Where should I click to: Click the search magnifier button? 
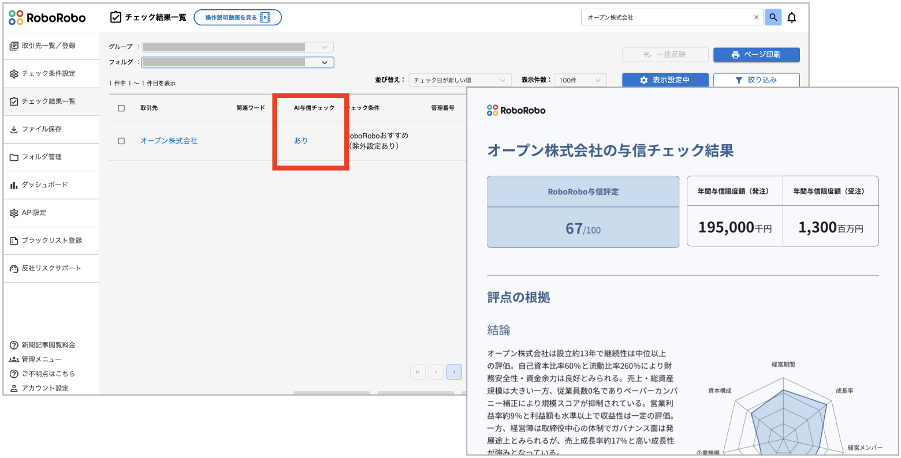coord(773,17)
